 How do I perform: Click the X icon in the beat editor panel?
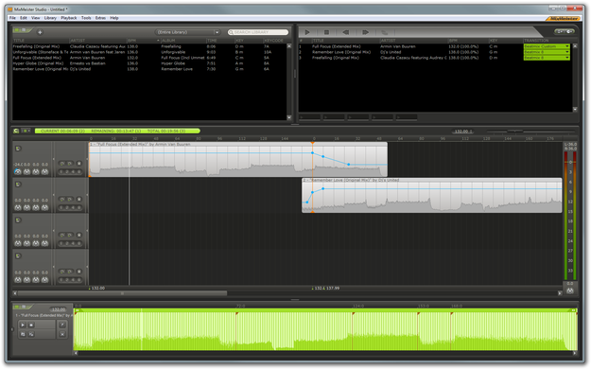[62, 334]
